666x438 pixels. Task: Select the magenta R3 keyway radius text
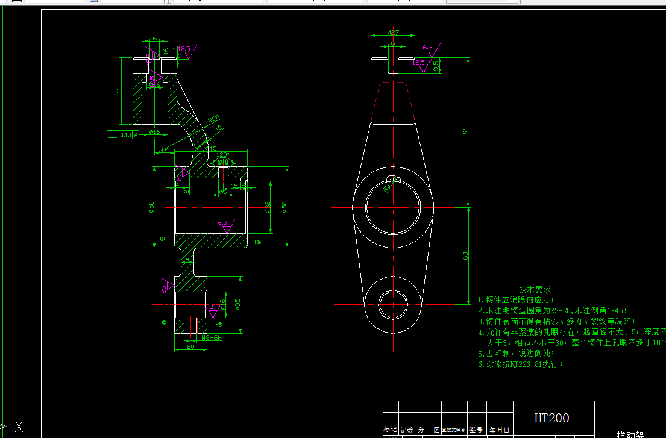tap(388, 187)
